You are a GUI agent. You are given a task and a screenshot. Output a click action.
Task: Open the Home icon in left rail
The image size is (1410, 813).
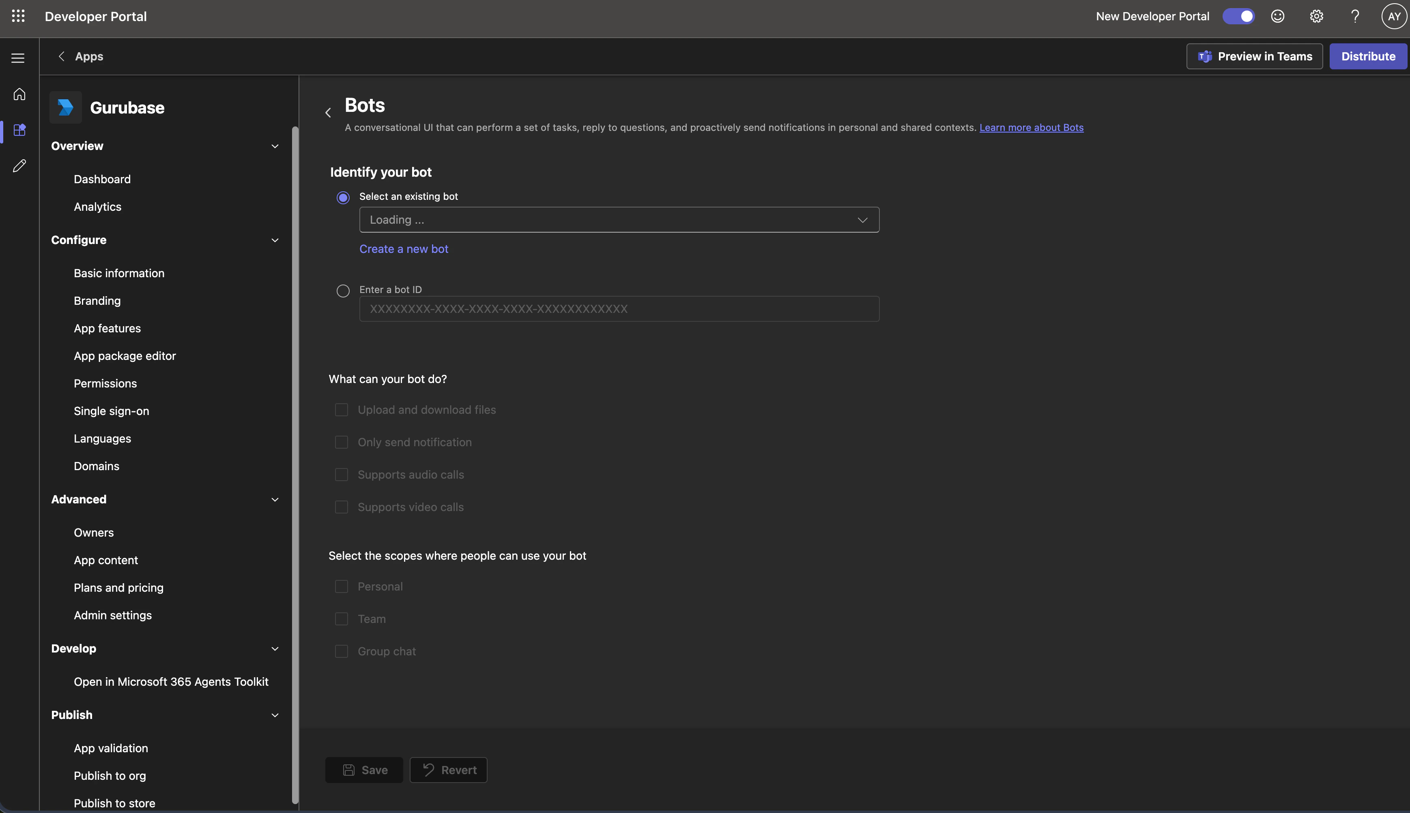19,94
